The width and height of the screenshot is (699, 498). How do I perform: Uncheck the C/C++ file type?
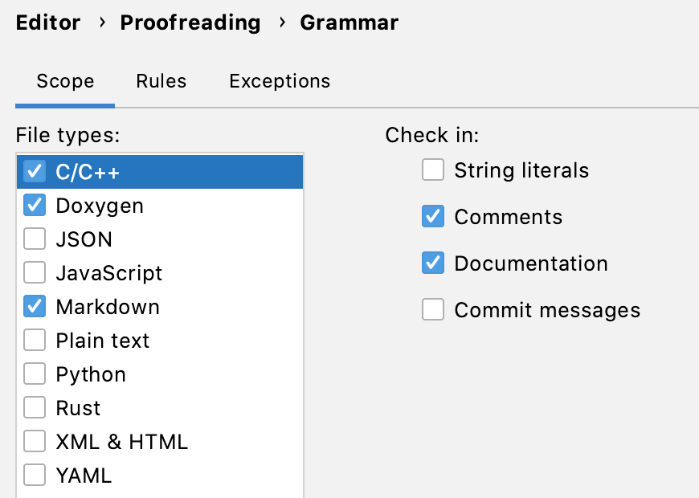pyautogui.click(x=34, y=171)
